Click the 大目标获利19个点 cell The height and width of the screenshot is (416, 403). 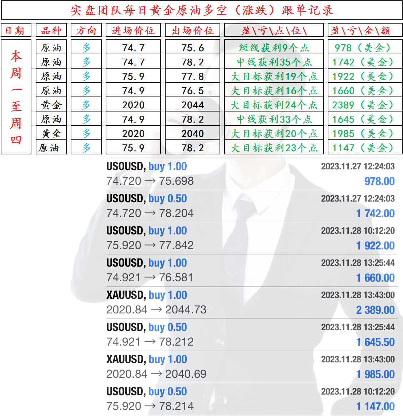[x=274, y=76]
